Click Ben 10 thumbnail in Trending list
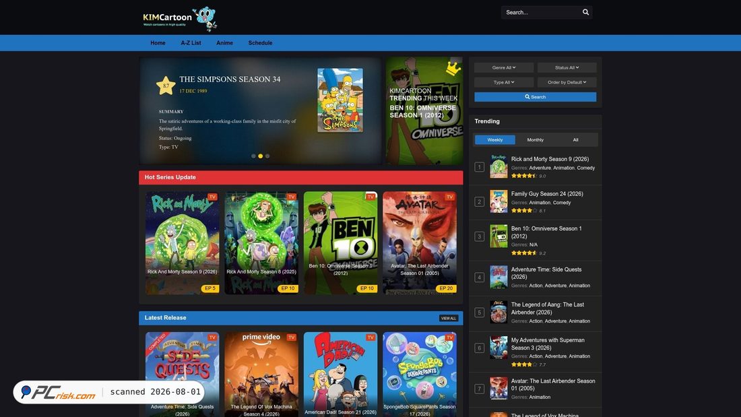741x417 pixels. [498, 236]
